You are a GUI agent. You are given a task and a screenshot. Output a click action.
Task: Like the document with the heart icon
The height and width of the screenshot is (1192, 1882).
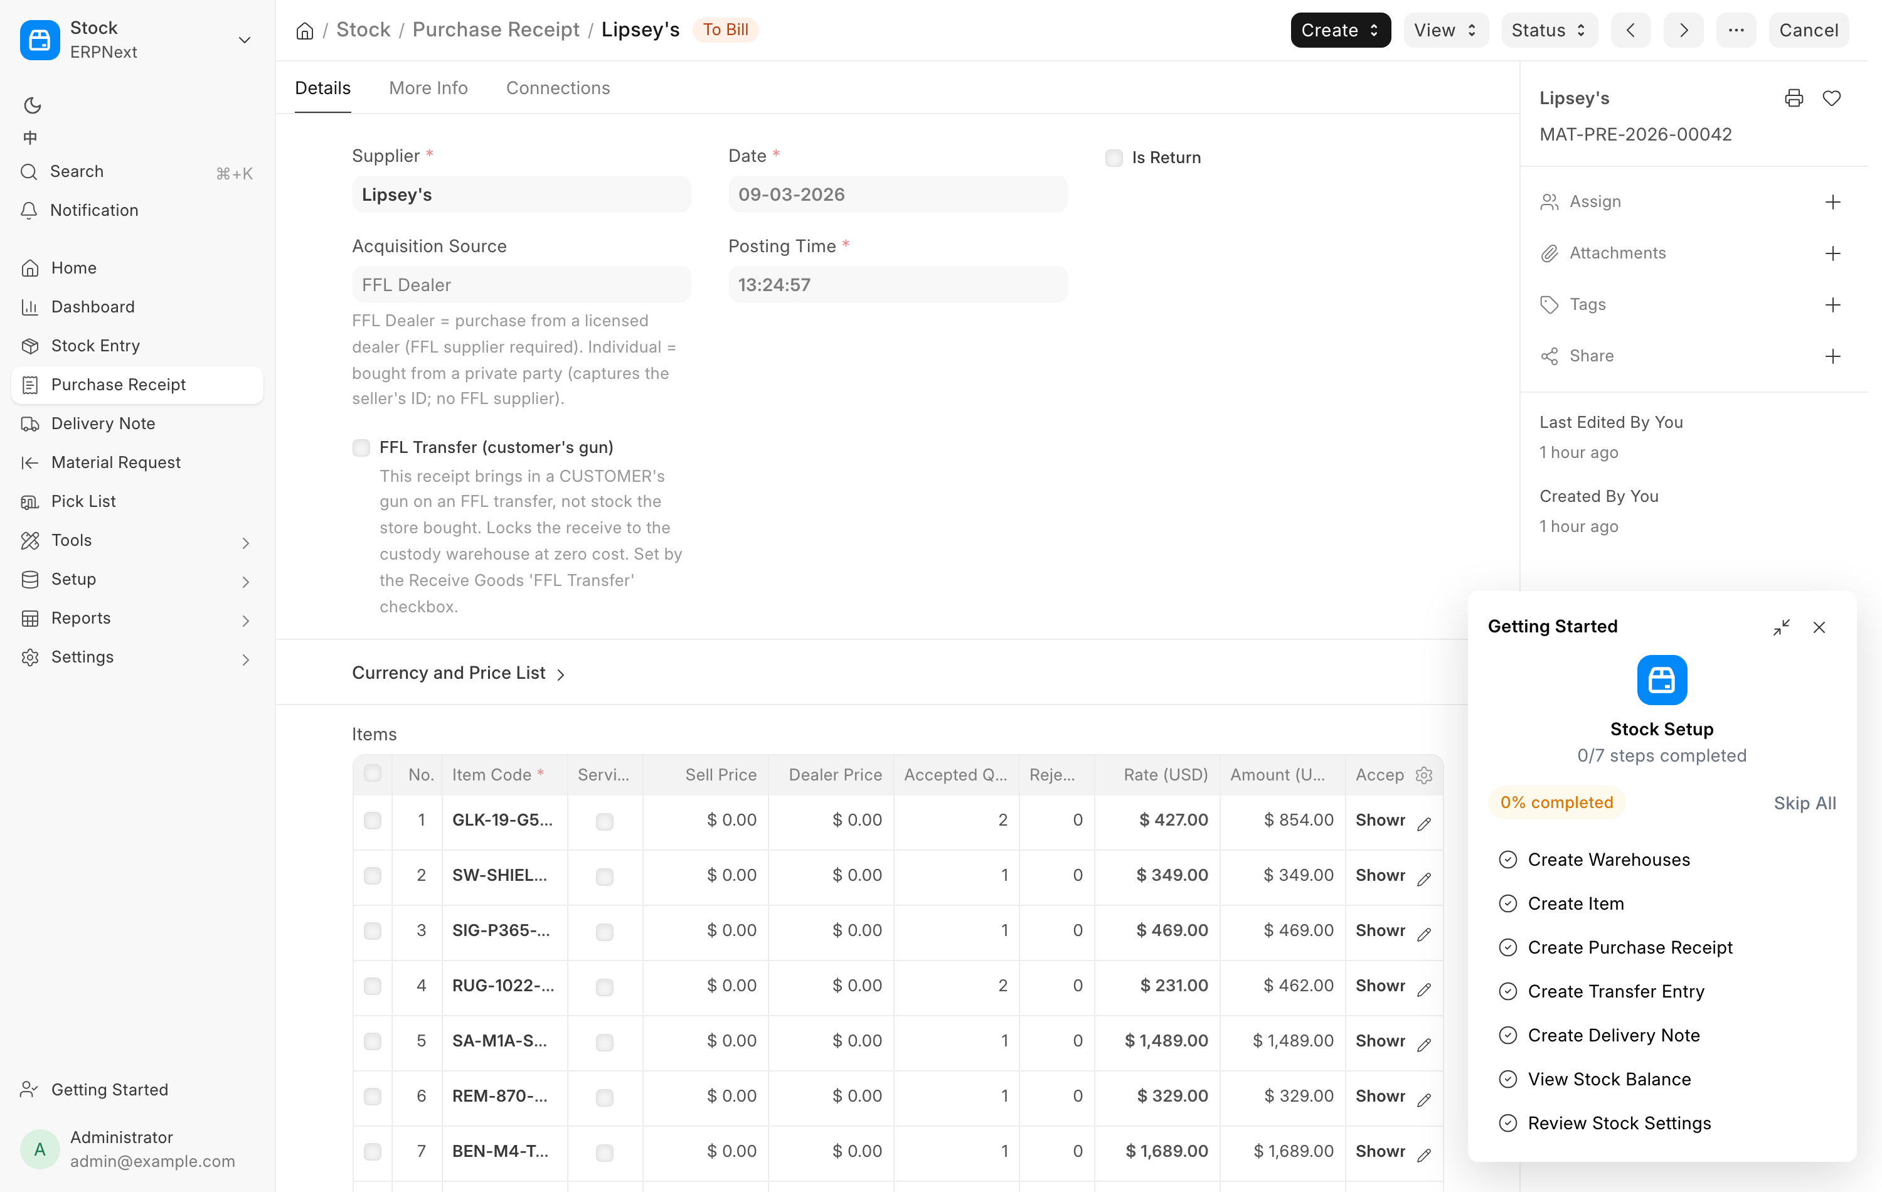click(x=1831, y=98)
